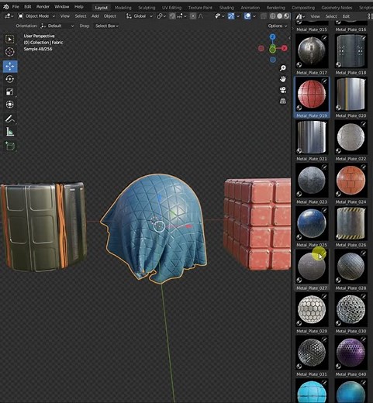Toggle X-ray mode
The height and width of the screenshot is (403, 373).
coord(263,16)
